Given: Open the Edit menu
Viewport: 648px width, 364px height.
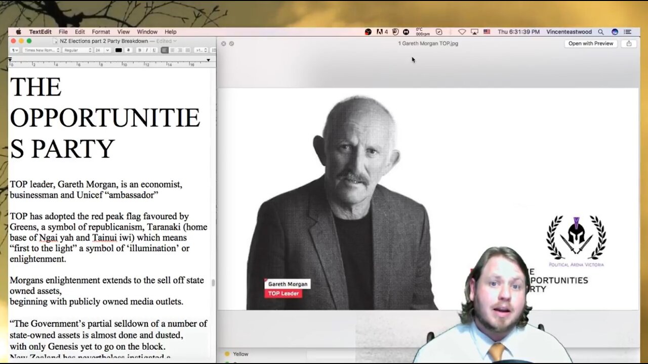Looking at the screenshot, I should [x=80, y=32].
